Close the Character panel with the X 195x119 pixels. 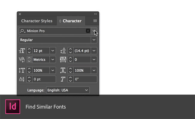pos(20,14)
